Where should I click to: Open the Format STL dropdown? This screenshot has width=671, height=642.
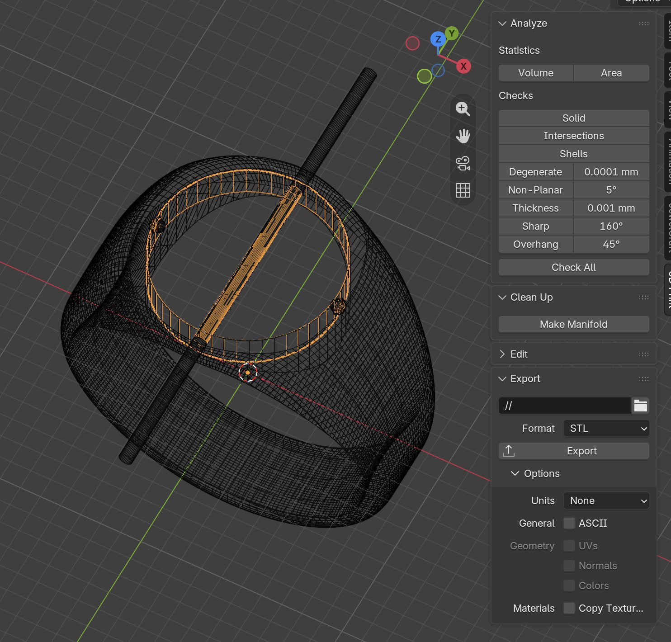[606, 428]
